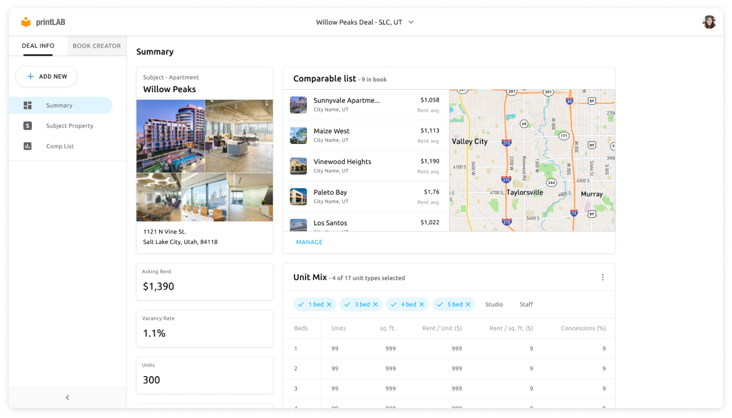Click the address 1121 N Vine St.
The width and height of the screenshot is (732, 418).
coord(165,232)
